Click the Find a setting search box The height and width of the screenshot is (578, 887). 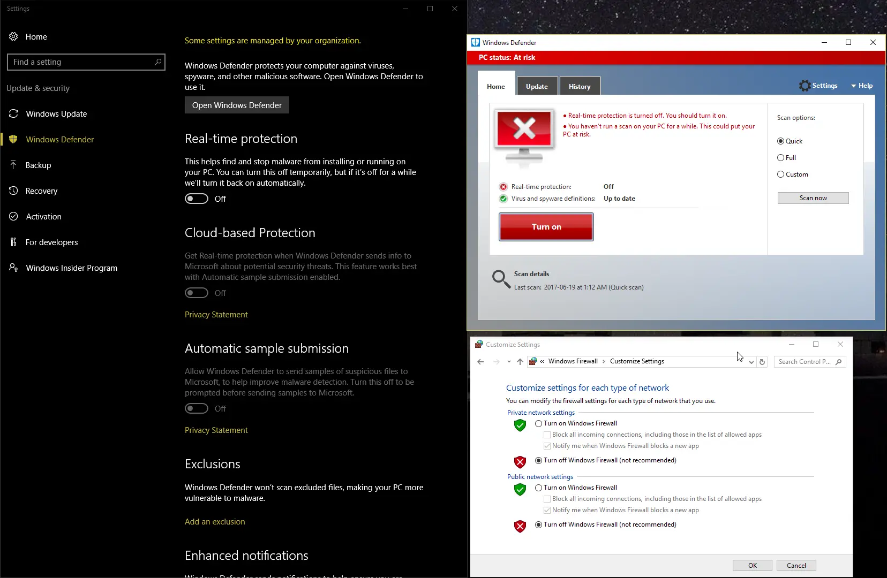click(86, 62)
